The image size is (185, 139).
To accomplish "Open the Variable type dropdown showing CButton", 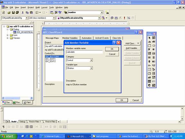I will [x=91, y=68].
